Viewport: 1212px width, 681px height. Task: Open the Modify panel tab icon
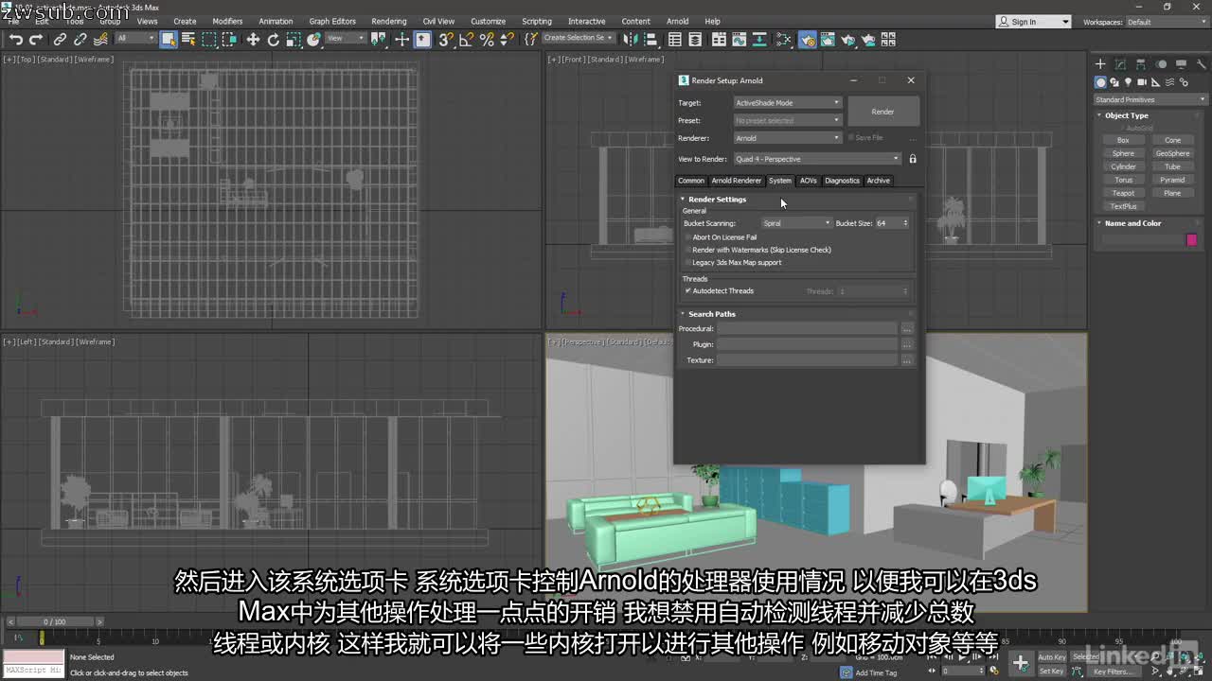pyautogui.click(x=1120, y=64)
